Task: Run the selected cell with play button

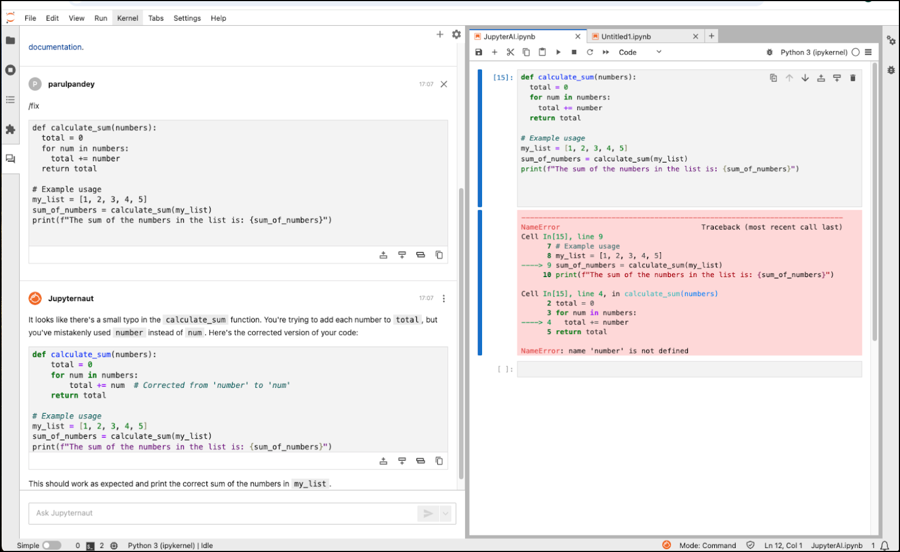Action: coord(558,52)
